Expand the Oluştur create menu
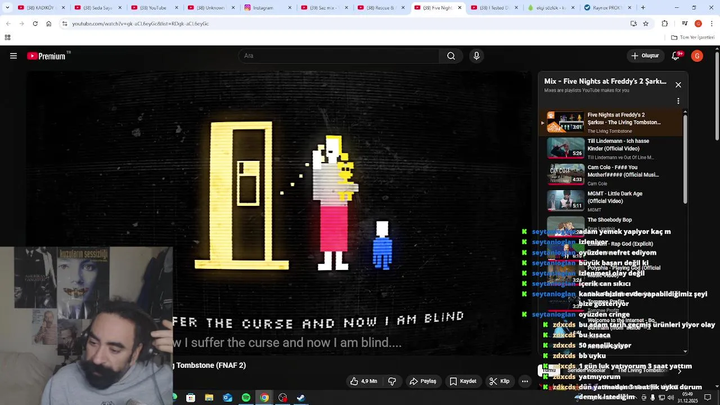The image size is (720, 405). pyautogui.click(x=645, y=56)
